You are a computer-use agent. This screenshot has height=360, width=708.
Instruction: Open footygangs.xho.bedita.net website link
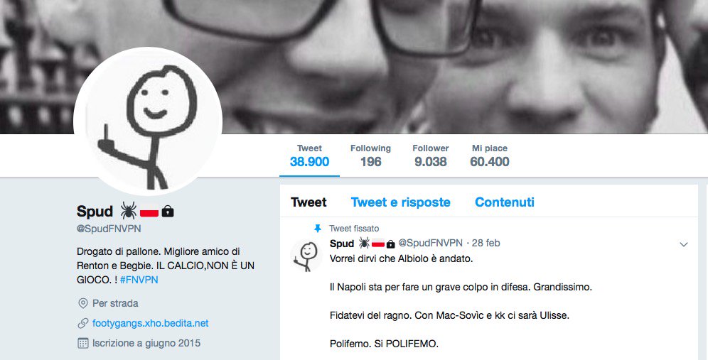coord(151,323)
